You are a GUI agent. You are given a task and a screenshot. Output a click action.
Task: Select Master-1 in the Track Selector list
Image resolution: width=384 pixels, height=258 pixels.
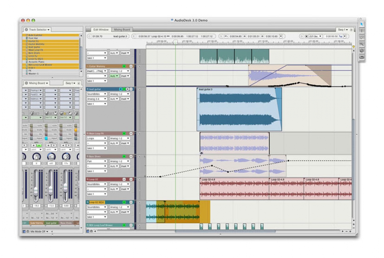[x=51, y=74]
